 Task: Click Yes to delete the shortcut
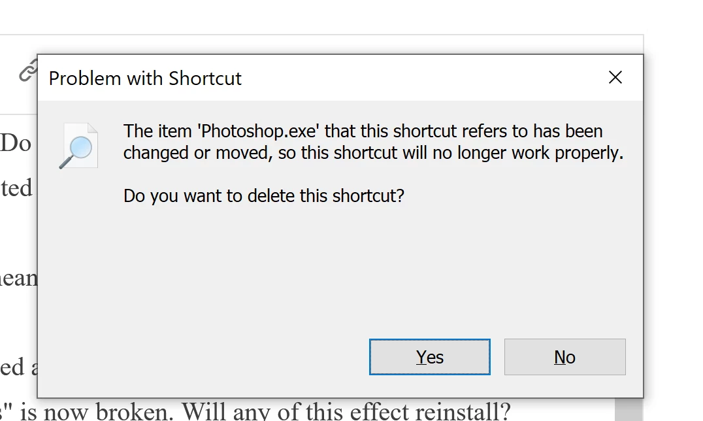point(429,357)
